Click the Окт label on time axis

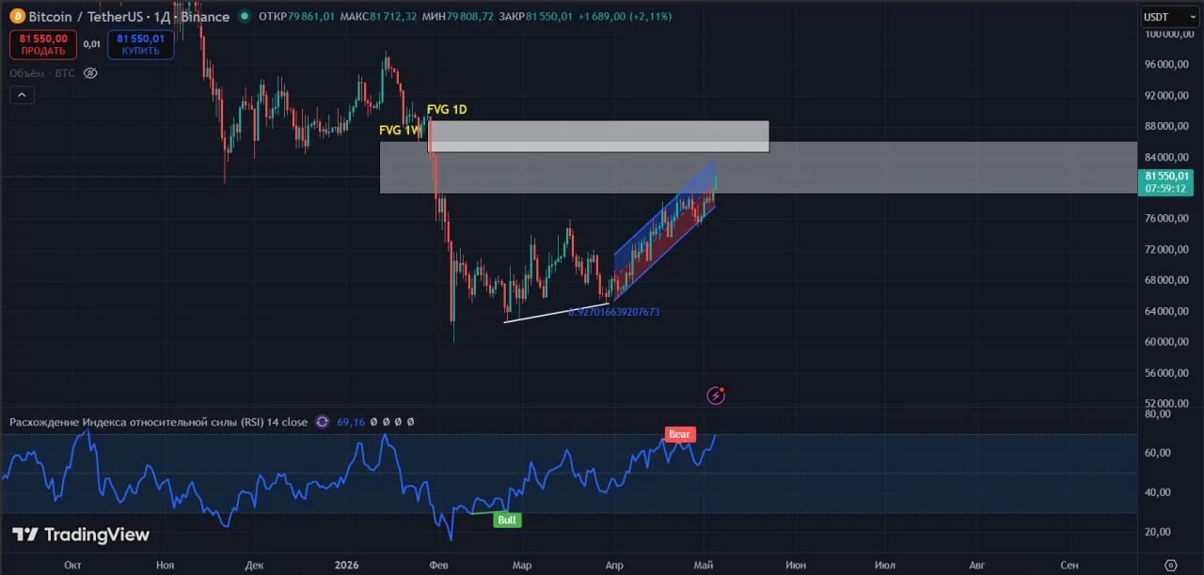[72, 565]
